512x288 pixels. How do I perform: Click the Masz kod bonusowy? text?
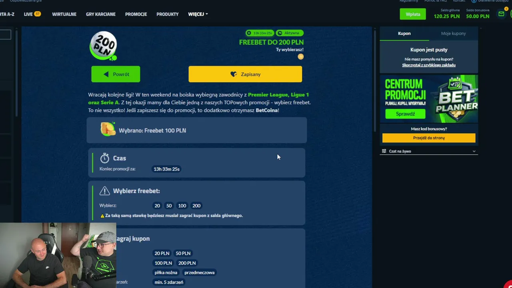click(429, 129)
